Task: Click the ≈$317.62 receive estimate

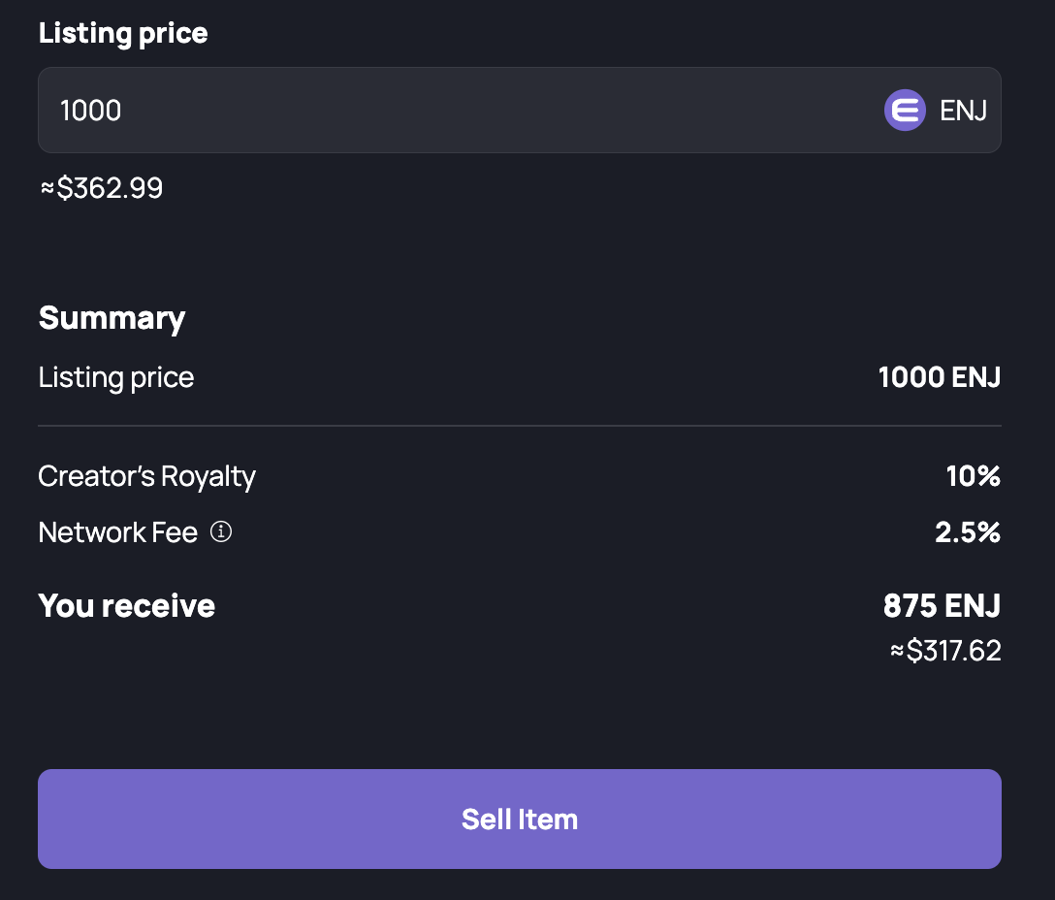Action: (945, 650)
